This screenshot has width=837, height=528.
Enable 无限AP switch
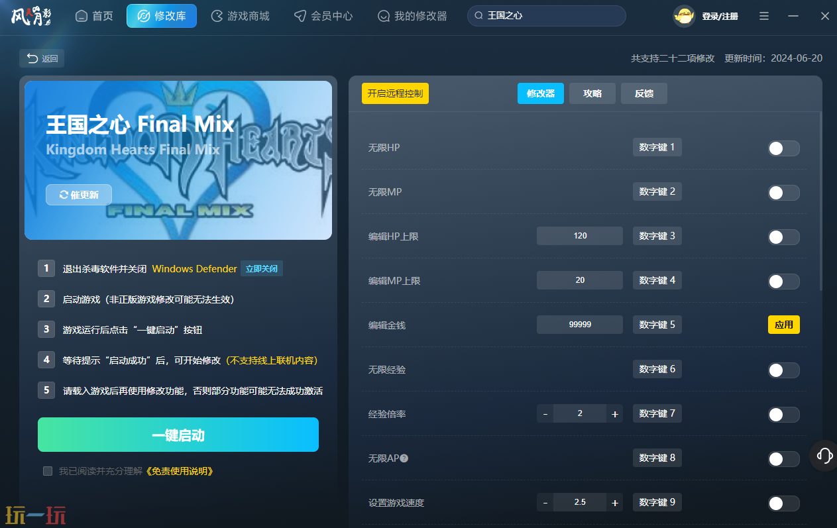point(784,459)
